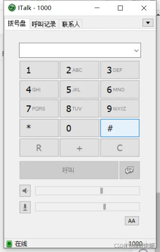This screenshot has height=252, width=160.
Task: Tap the # key on the dial pad
Action: (x=120, y=128)
